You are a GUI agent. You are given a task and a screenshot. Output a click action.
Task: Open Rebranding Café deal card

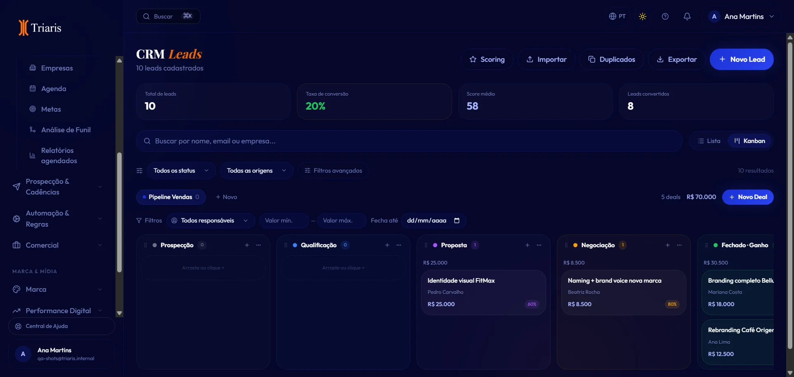click(738, 342)
